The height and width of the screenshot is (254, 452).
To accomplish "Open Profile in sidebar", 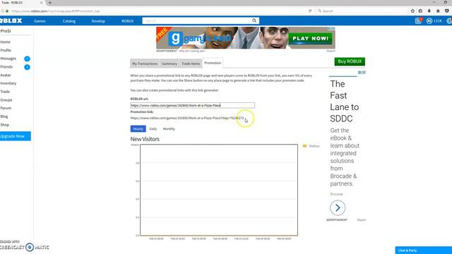I will pos(6,50).
